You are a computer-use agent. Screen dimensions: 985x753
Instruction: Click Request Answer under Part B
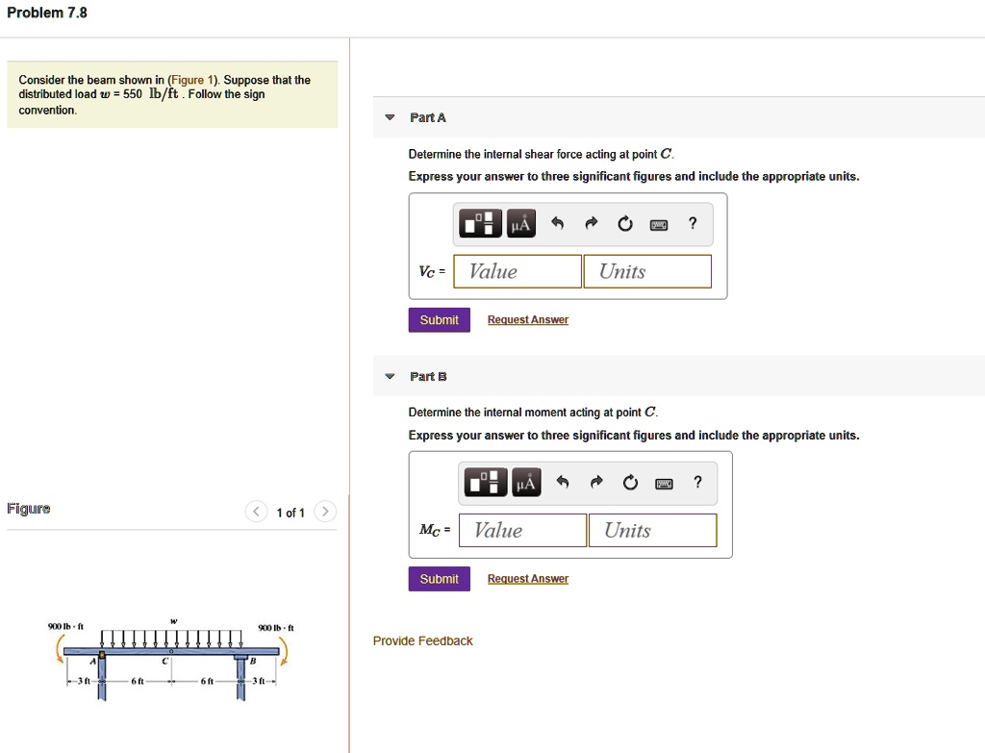tap(527, 578)
